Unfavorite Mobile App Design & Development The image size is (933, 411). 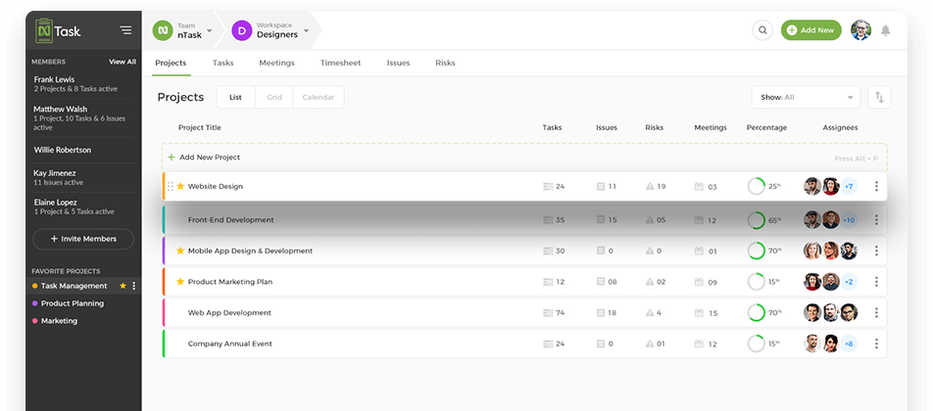[180, 251]
